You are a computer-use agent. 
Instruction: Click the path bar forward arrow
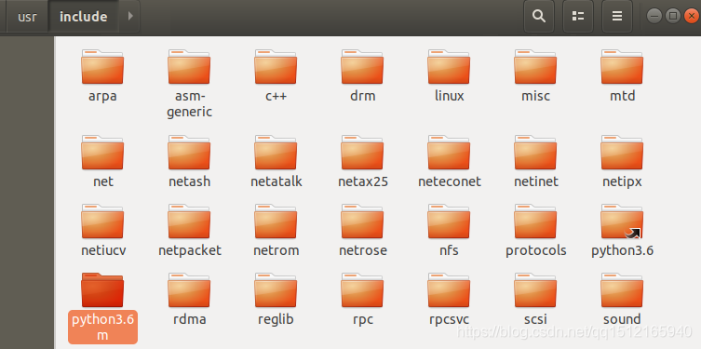pyautogui.click(x=130, y=17)
